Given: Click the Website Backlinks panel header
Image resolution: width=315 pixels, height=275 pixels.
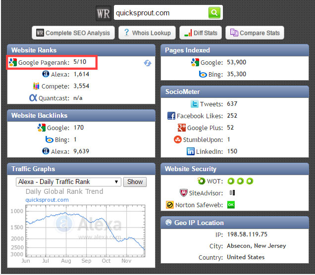Looking at the screenshot, I should 81,115.
